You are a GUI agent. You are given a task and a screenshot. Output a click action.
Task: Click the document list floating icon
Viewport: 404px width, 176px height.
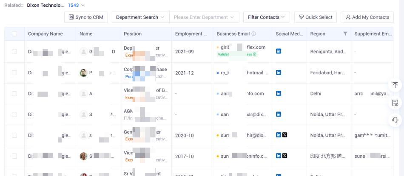click(x=395, y=103)
